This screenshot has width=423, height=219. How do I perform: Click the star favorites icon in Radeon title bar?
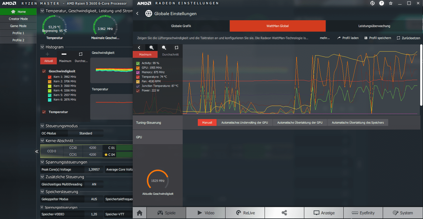point(391,3)
